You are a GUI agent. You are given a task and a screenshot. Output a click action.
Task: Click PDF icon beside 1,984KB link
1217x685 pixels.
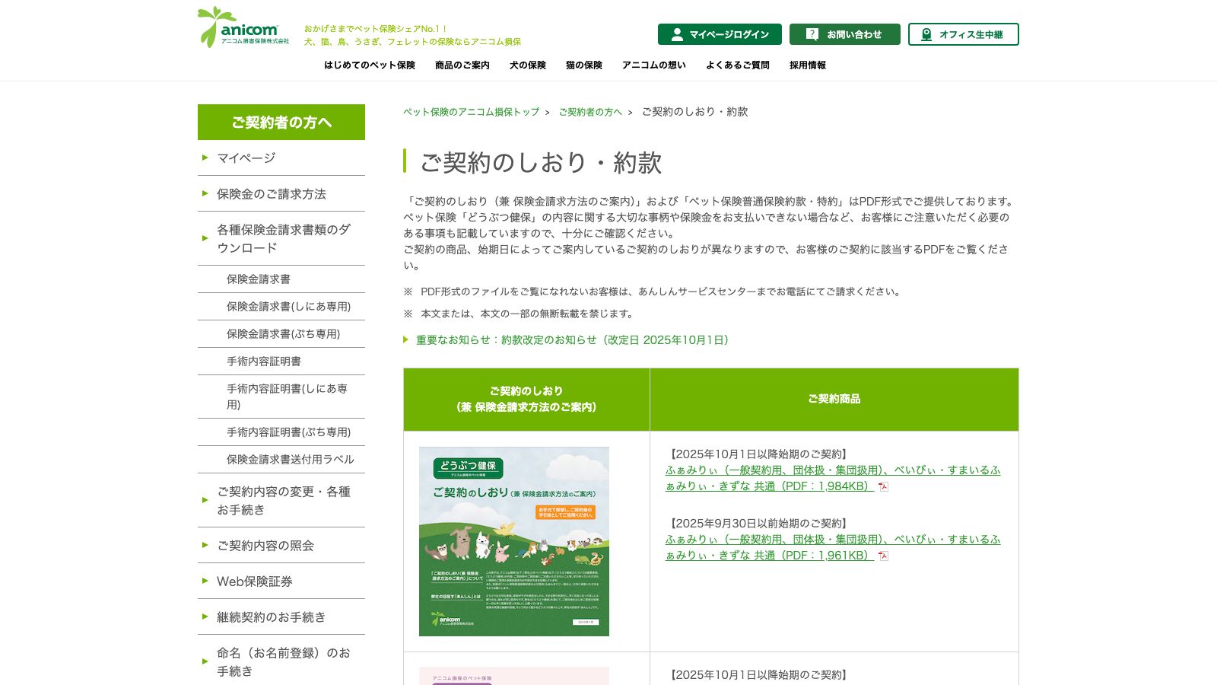[x=883, y=487]
